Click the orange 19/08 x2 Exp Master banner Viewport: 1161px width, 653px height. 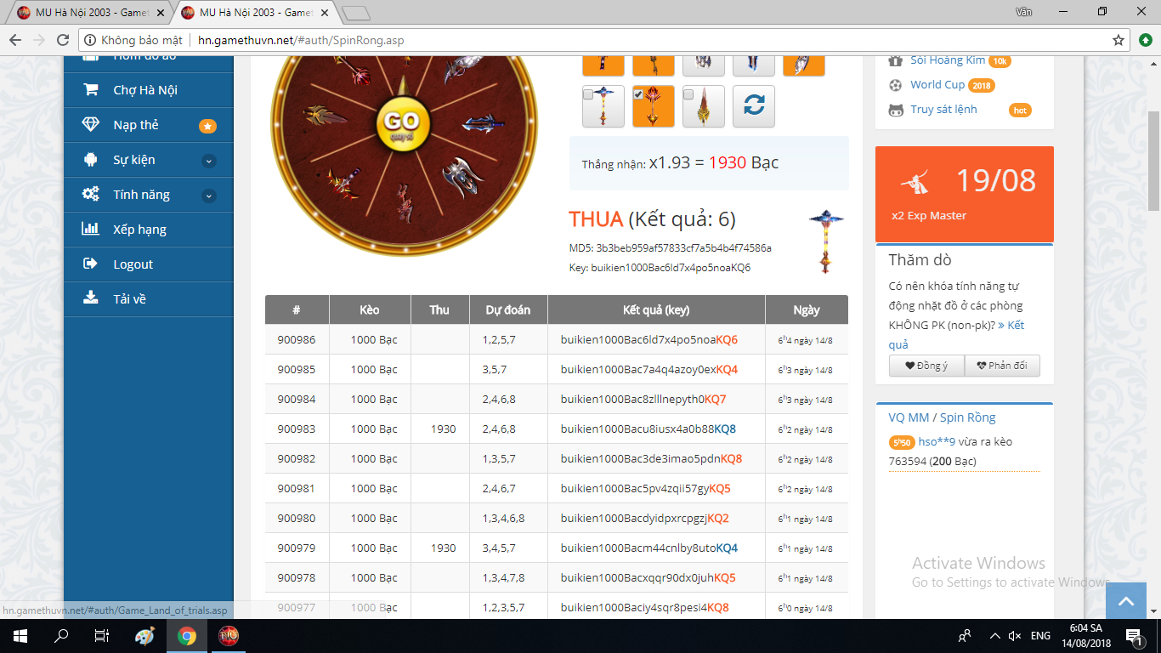pos(965,194)
